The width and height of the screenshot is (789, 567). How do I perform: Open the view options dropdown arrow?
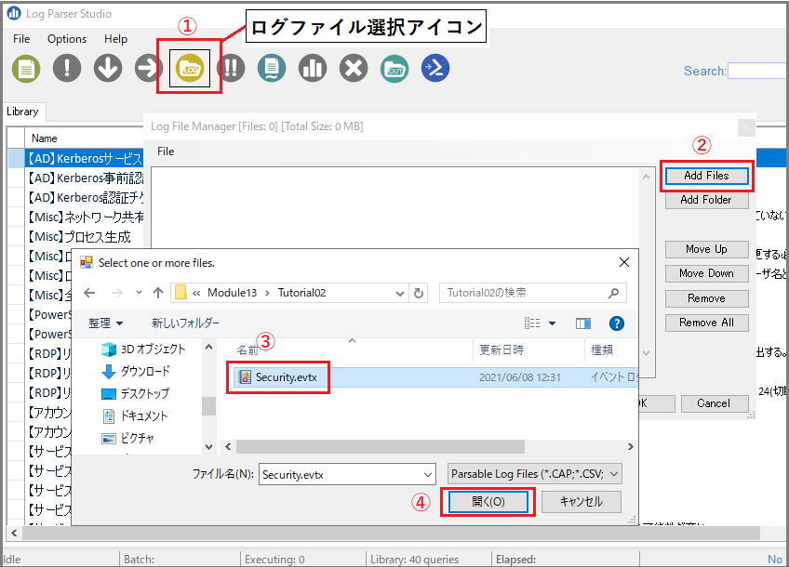(552, 323)
